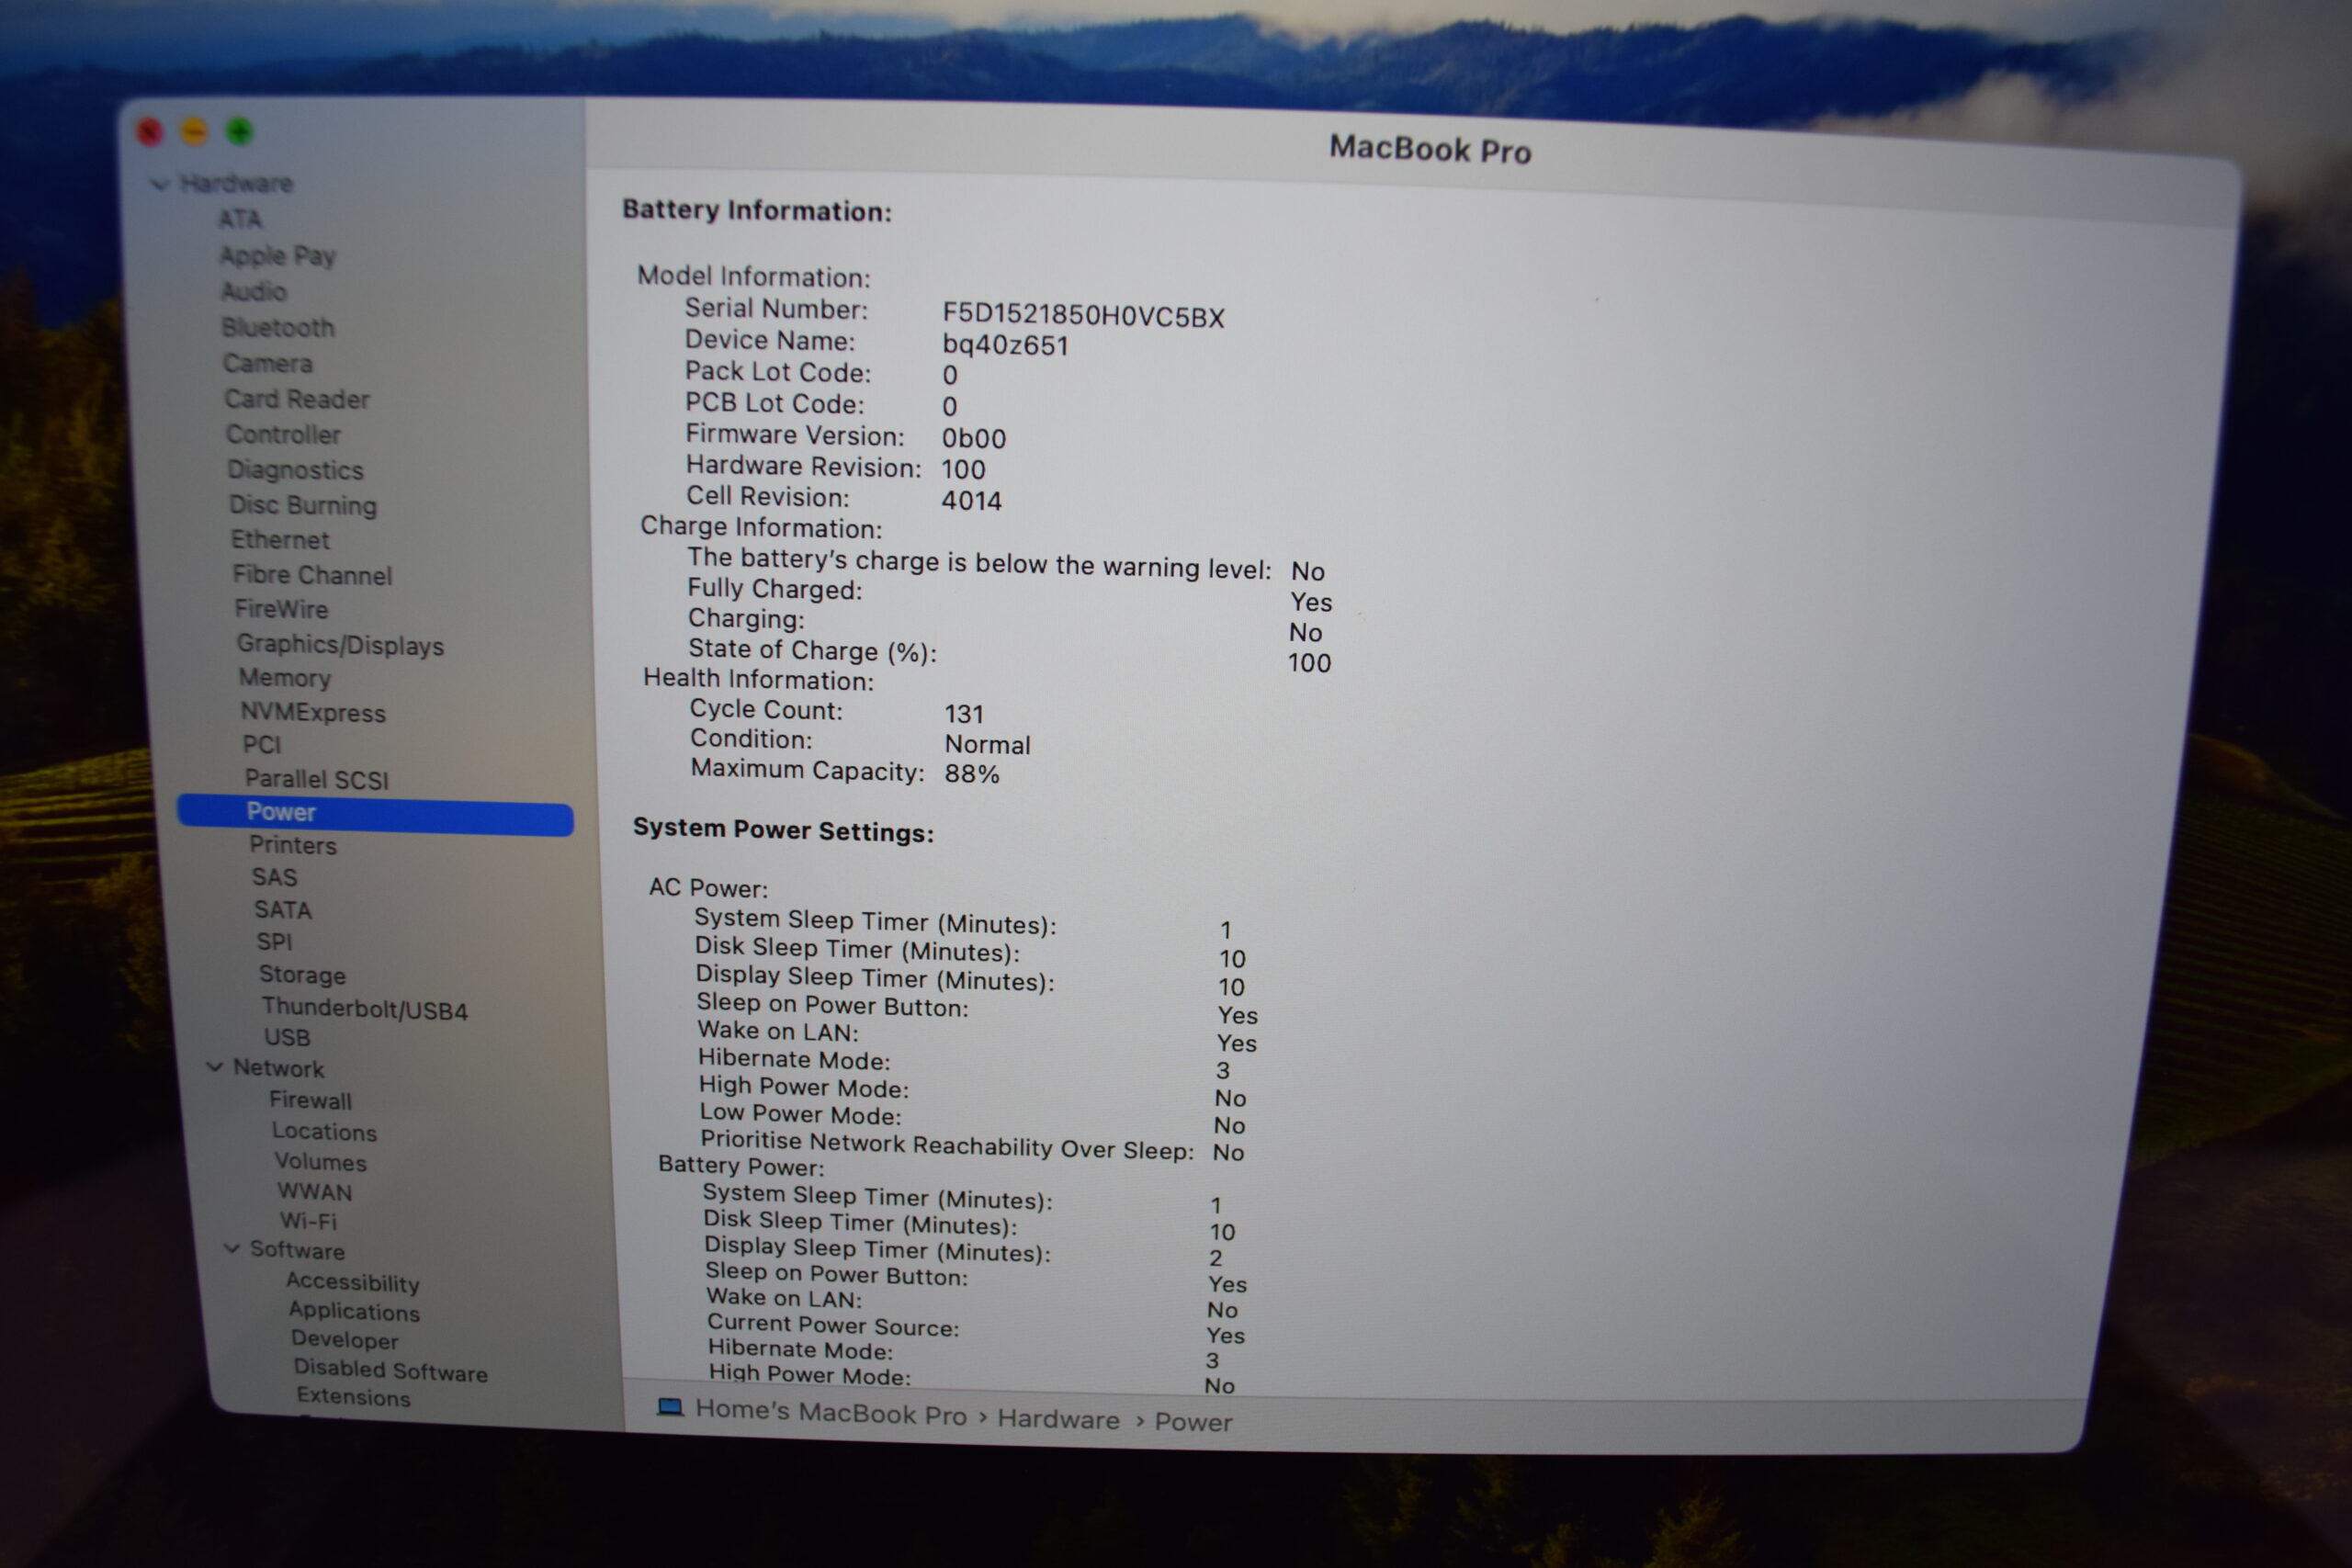Select Developer under Software
2352x1568 pixels.
[x=344, y=1340]
